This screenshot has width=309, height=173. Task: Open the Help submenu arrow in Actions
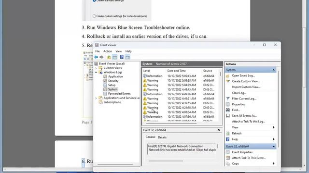pyautogui.click(x=274, y=139)
